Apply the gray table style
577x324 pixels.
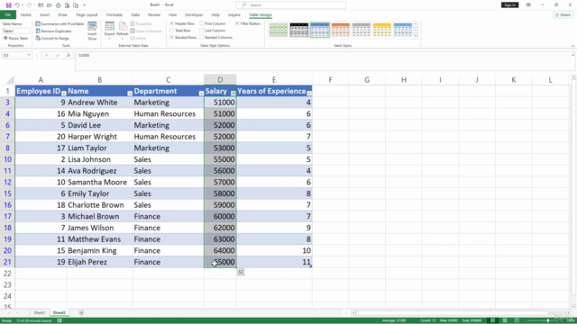click(x=361, y=30)
